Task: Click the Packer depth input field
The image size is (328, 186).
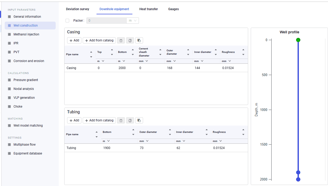Action: pos(106,21)
